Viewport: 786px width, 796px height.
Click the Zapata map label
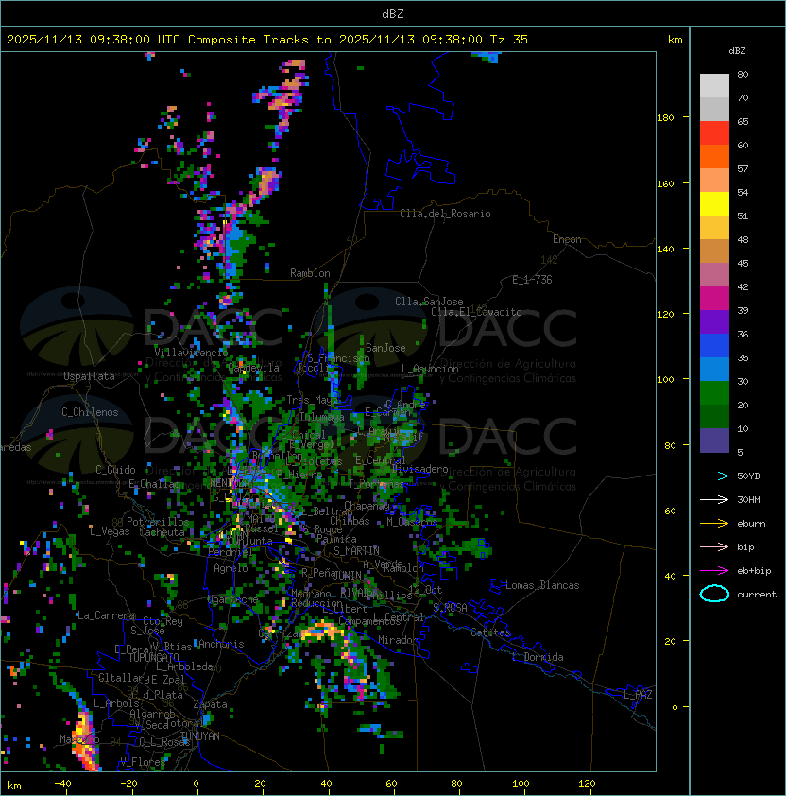pyautogui.click(x=210, y=704)
